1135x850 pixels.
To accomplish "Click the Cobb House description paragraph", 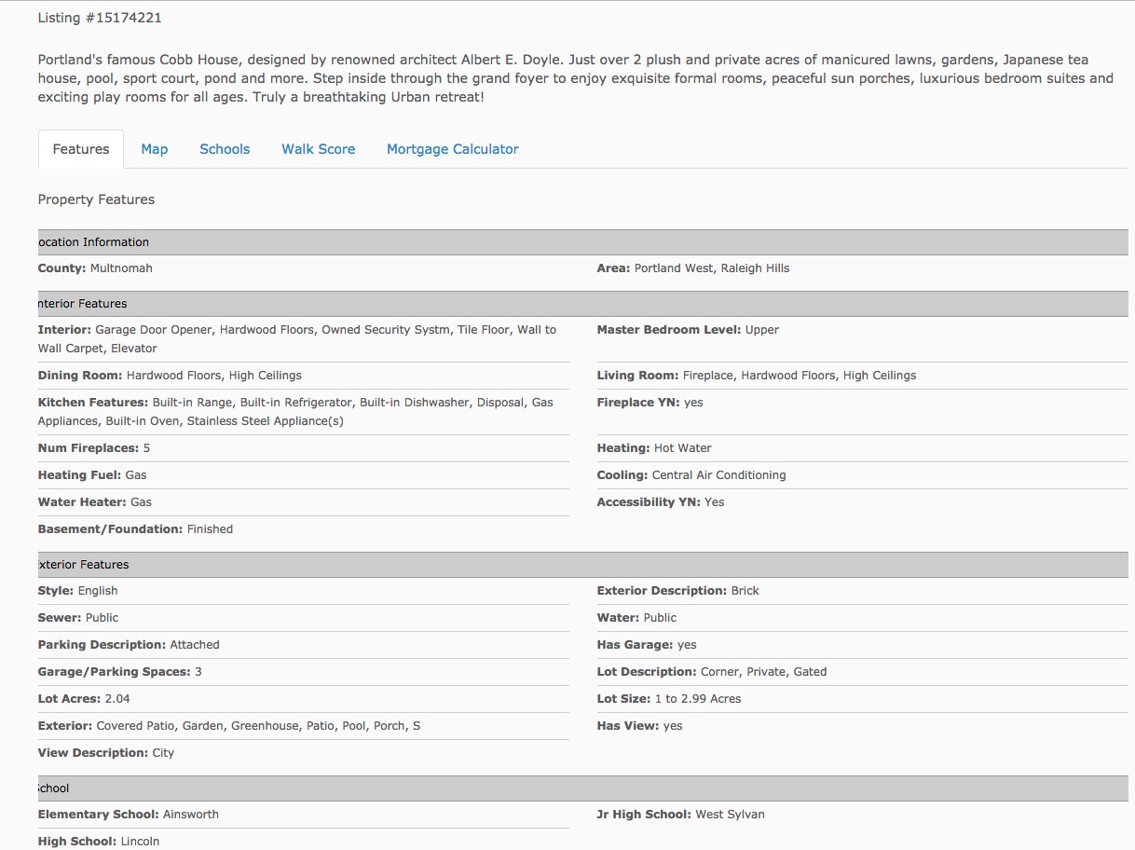I will click(x=575, y=78).
